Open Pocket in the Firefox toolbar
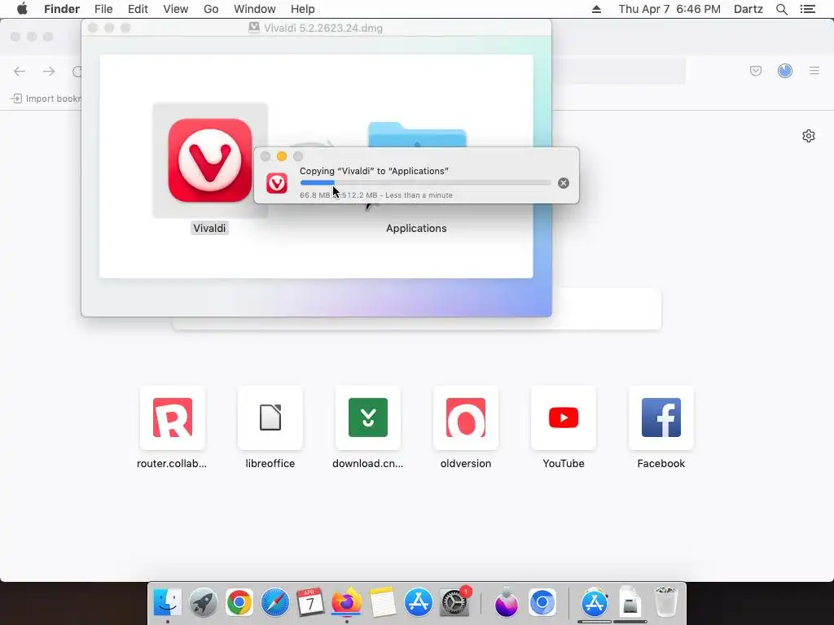Viewport: 834px width, 625px height. [x=756, y=71]
